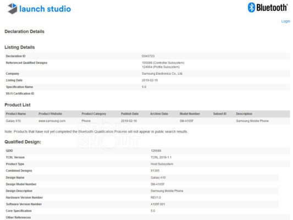This screenshot has width=293, height=220.
Task: Open the Login link
Action: (285, 21)
